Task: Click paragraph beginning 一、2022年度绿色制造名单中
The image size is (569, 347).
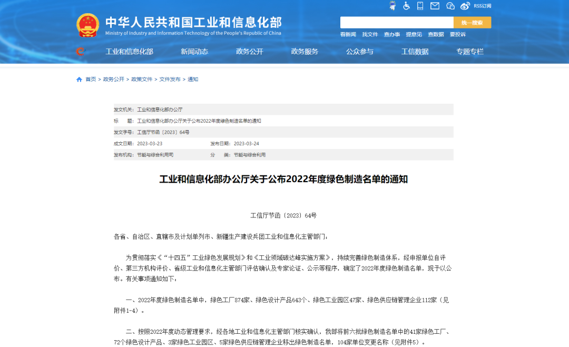Action: [x=281, y=305]
